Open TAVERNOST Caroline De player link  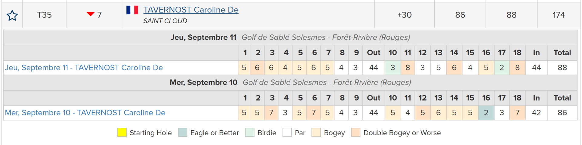pyautogui.click(x=191, y=10)
